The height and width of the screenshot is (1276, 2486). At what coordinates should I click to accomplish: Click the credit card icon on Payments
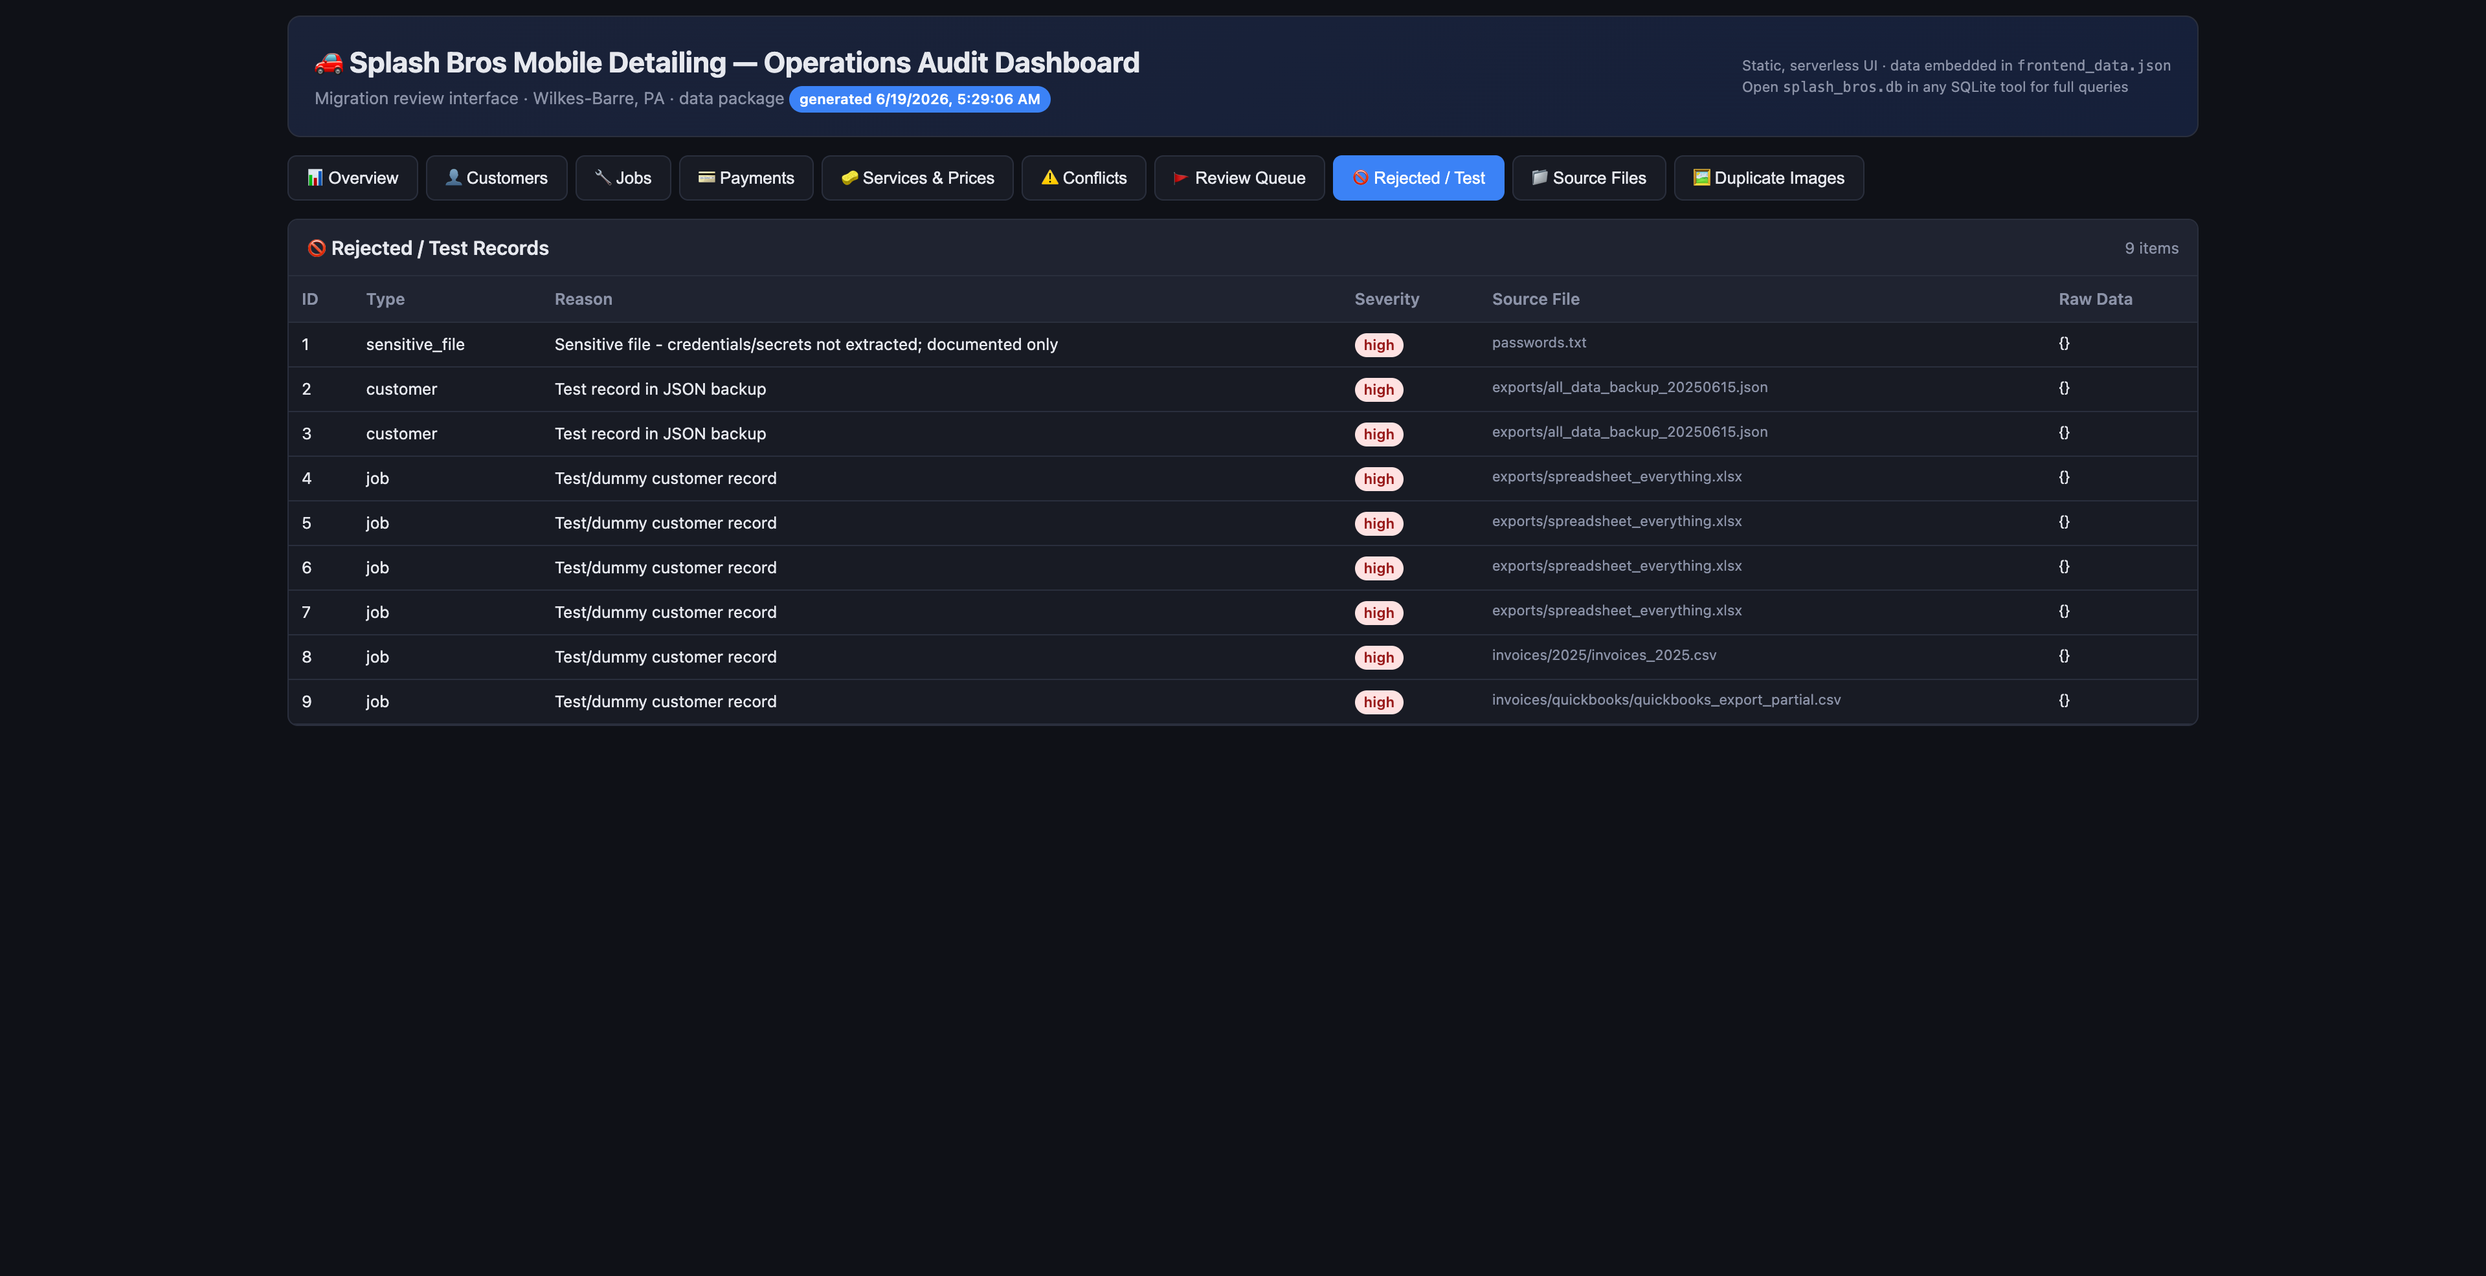706,177
